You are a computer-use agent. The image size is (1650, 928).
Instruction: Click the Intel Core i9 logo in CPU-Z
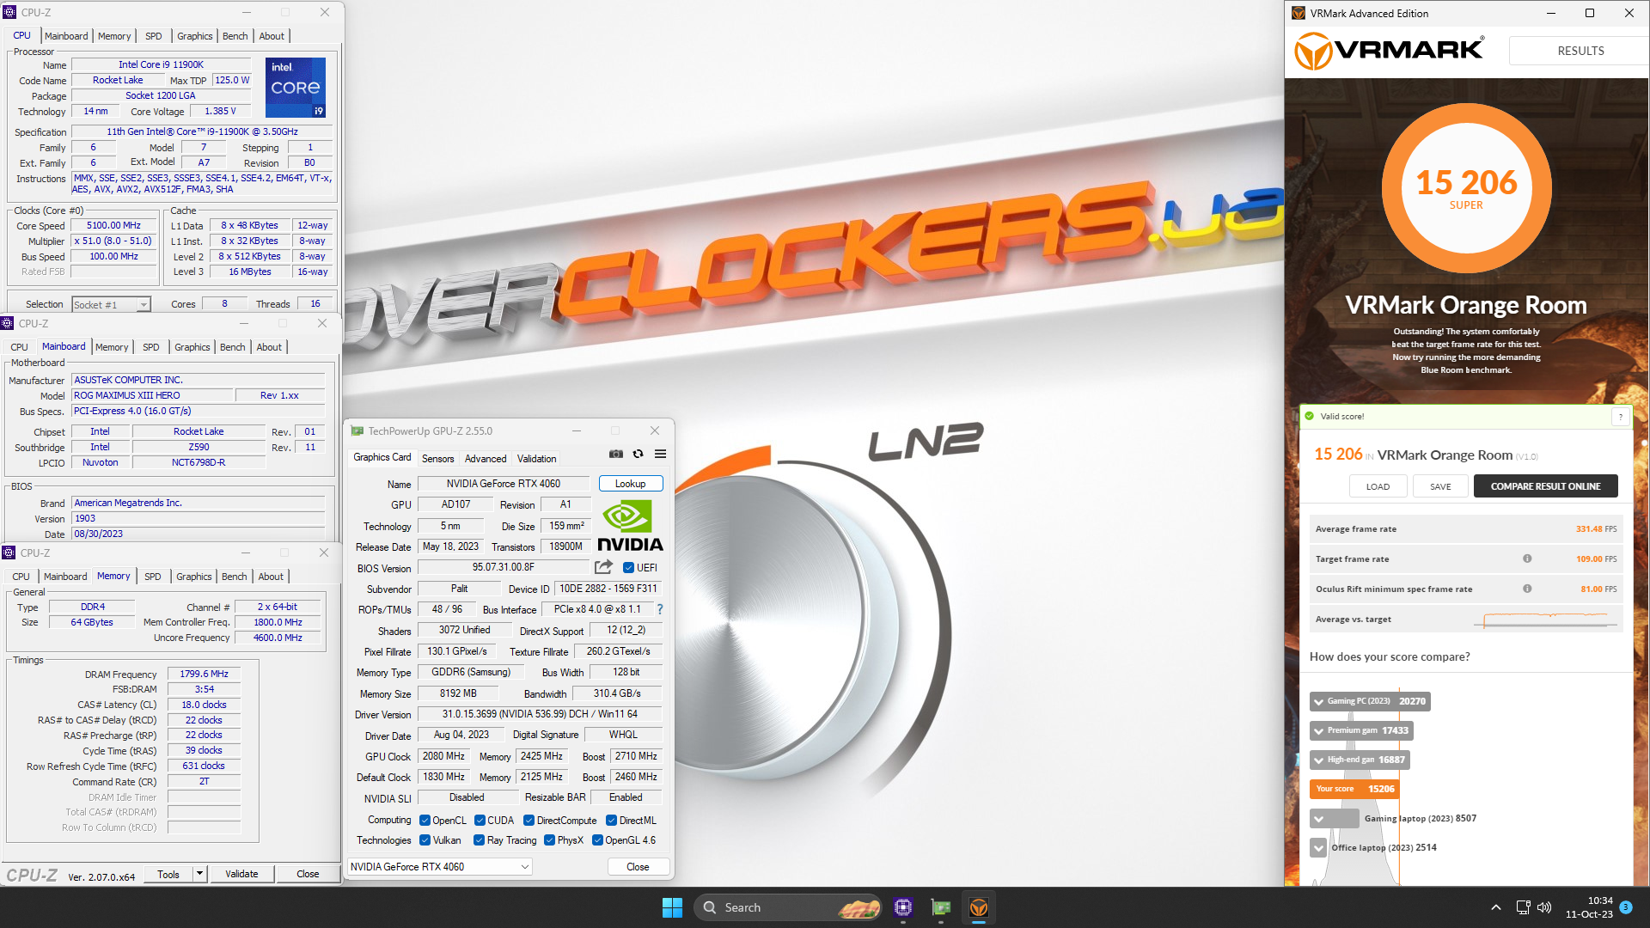[x=296, y=88]
